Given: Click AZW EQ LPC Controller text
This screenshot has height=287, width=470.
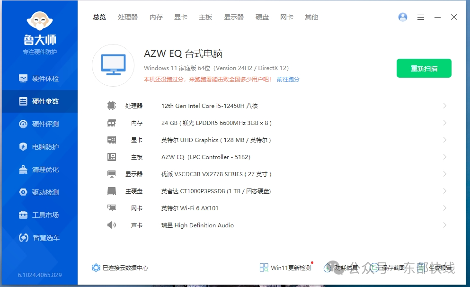Looking at the screenshot, I should click(x=206, y=157).
